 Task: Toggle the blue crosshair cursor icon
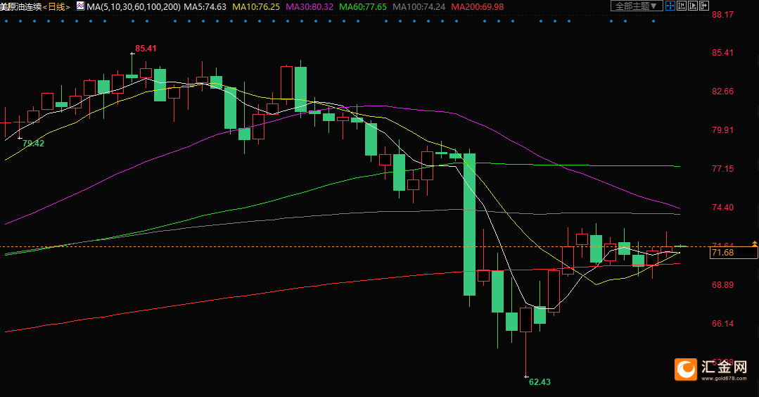pyautogui.click(x=670, y=6)
